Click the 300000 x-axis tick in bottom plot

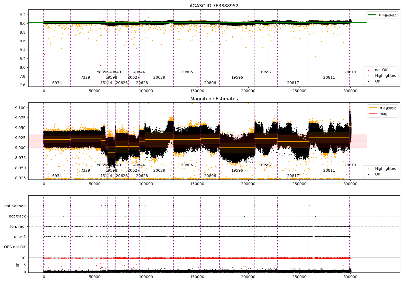click(350, 277)
